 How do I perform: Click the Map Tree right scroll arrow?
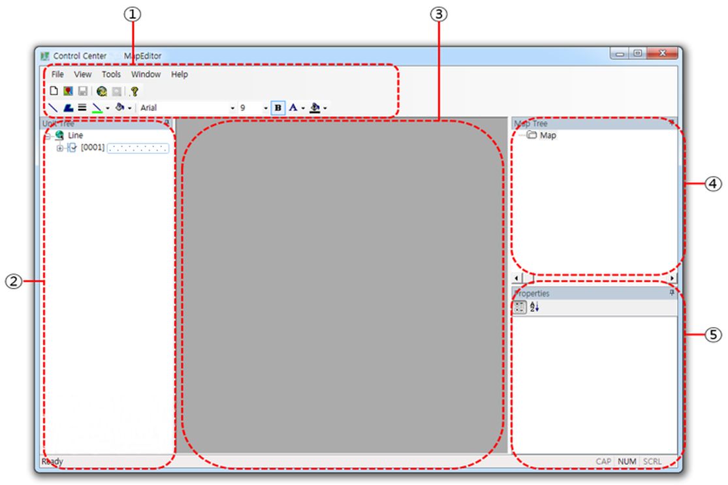tap(673, 278)
